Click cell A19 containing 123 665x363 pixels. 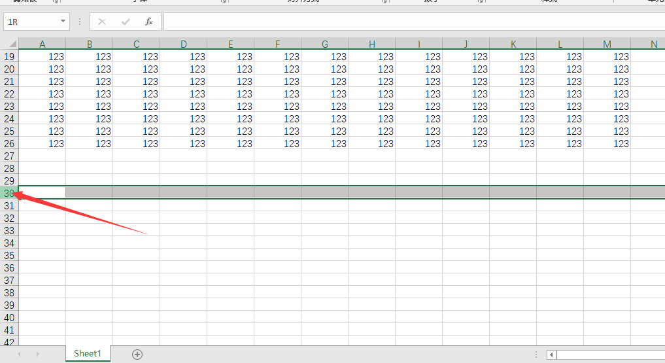click(43, 56)
